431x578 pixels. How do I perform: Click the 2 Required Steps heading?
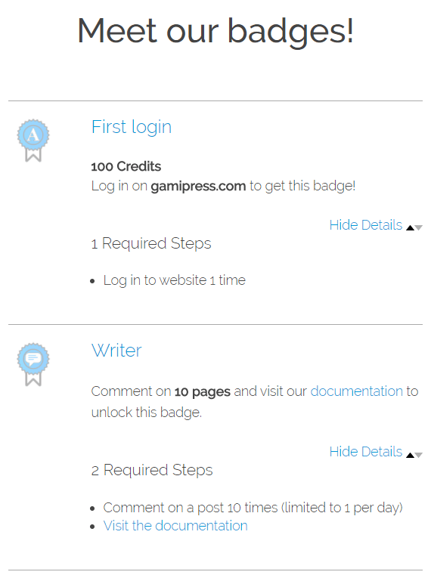pos(152,471)
